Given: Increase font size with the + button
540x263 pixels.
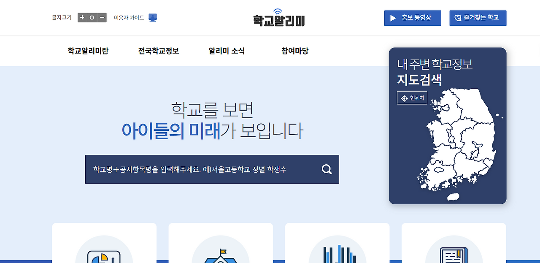Looking at the screenshot, I should tap(81, 17).
